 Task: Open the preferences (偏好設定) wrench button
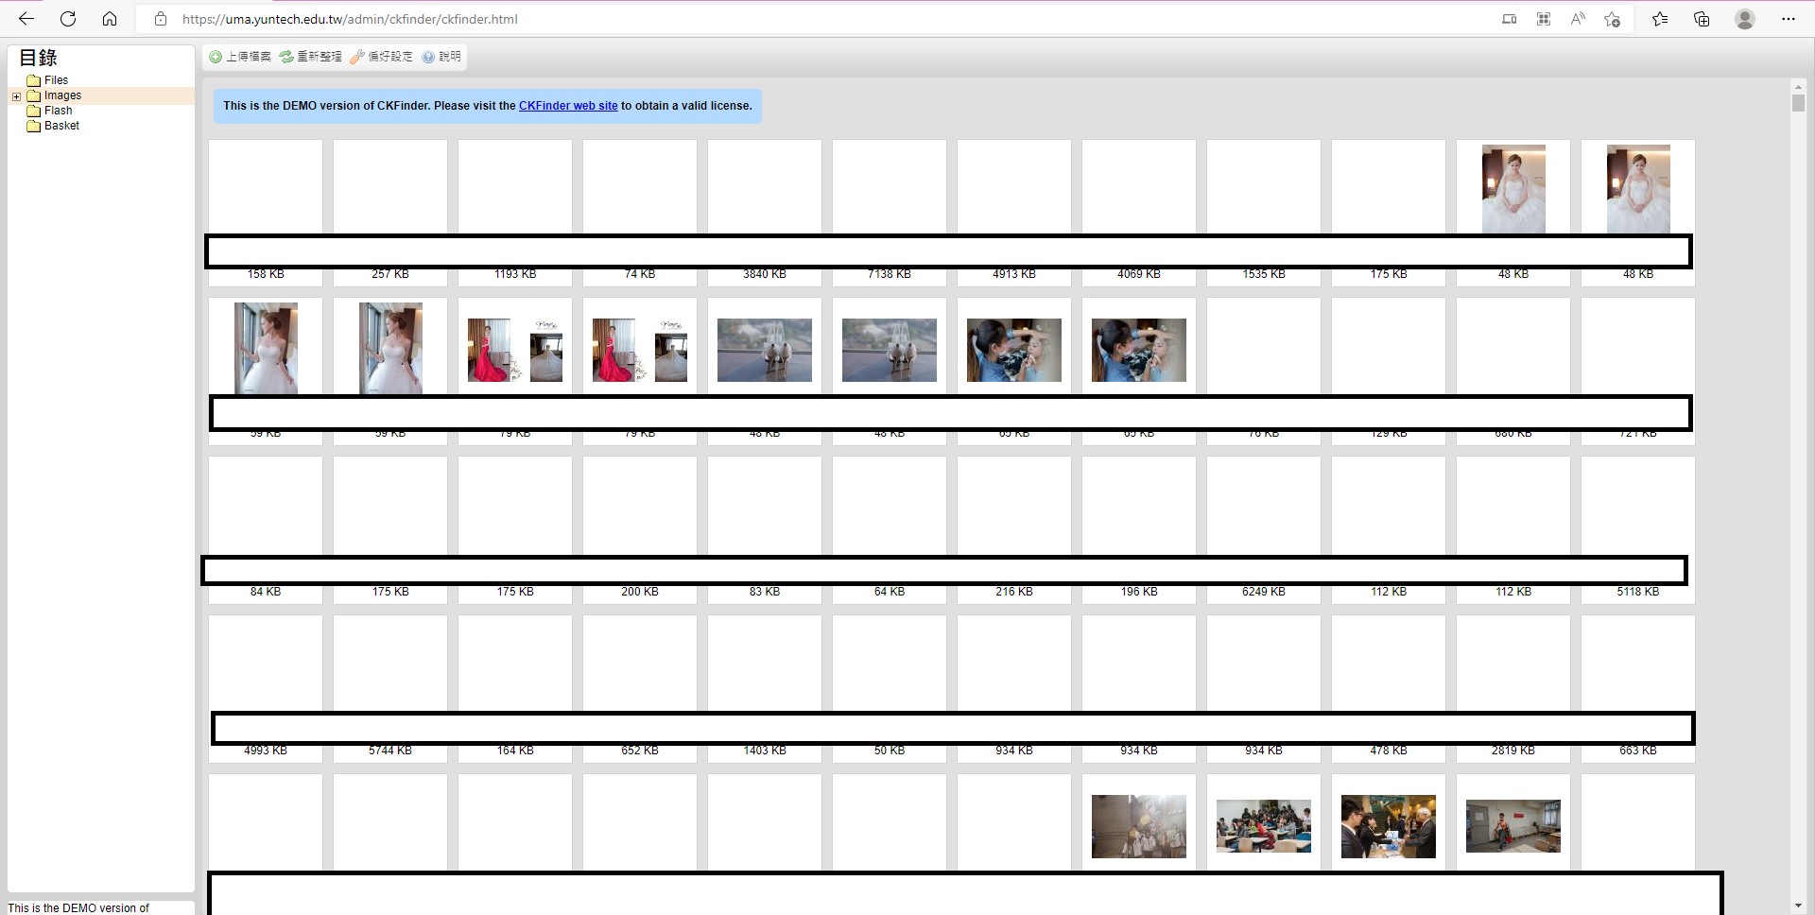click(382, 57)
